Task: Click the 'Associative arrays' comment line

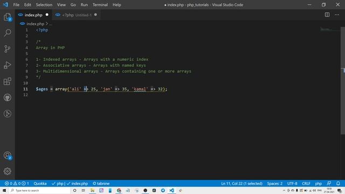Action: click(x=91, y=65)
